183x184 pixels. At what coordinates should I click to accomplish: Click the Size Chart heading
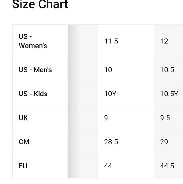click(40, 4)
